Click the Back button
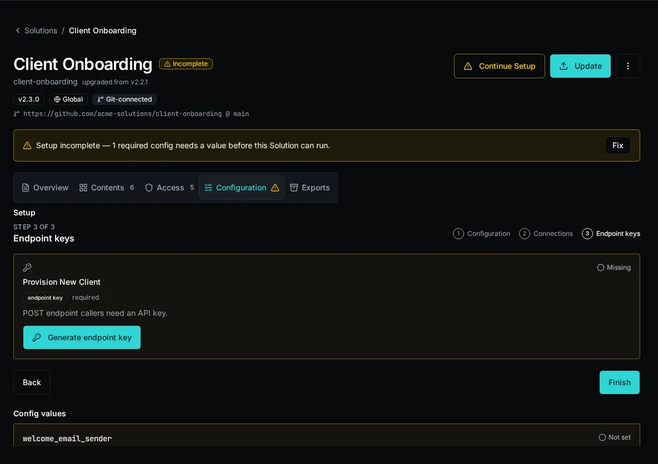This screenshot has height=464, width=658. pyautogui.click(x=32, y=382)
